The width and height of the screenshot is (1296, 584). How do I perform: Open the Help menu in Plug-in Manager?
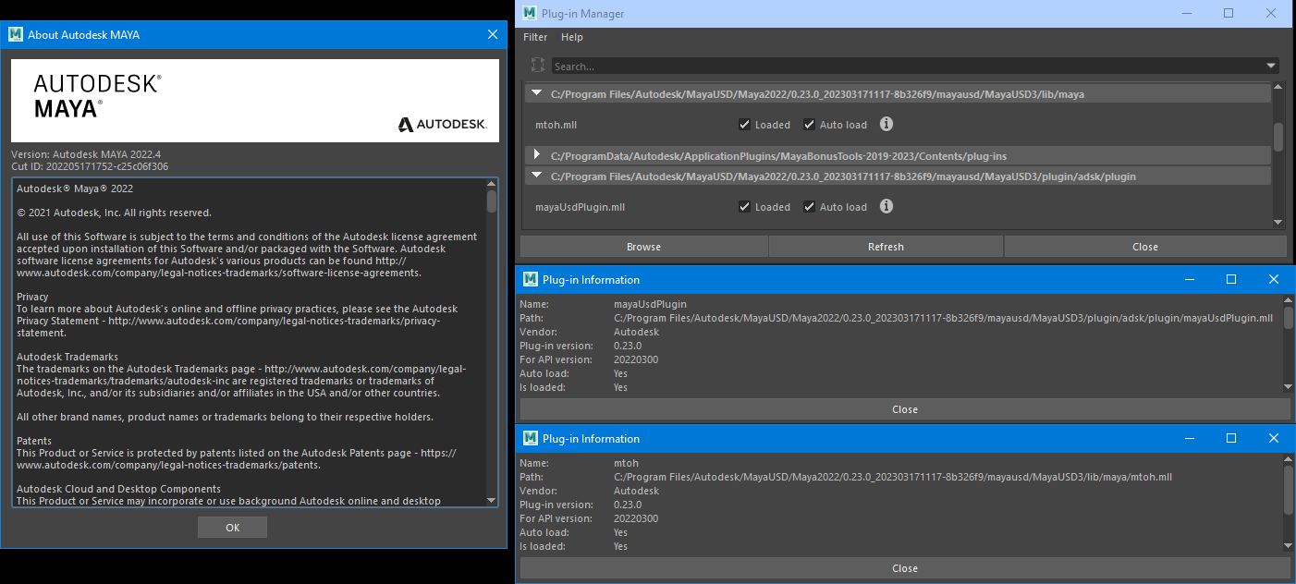pos(572,37)
